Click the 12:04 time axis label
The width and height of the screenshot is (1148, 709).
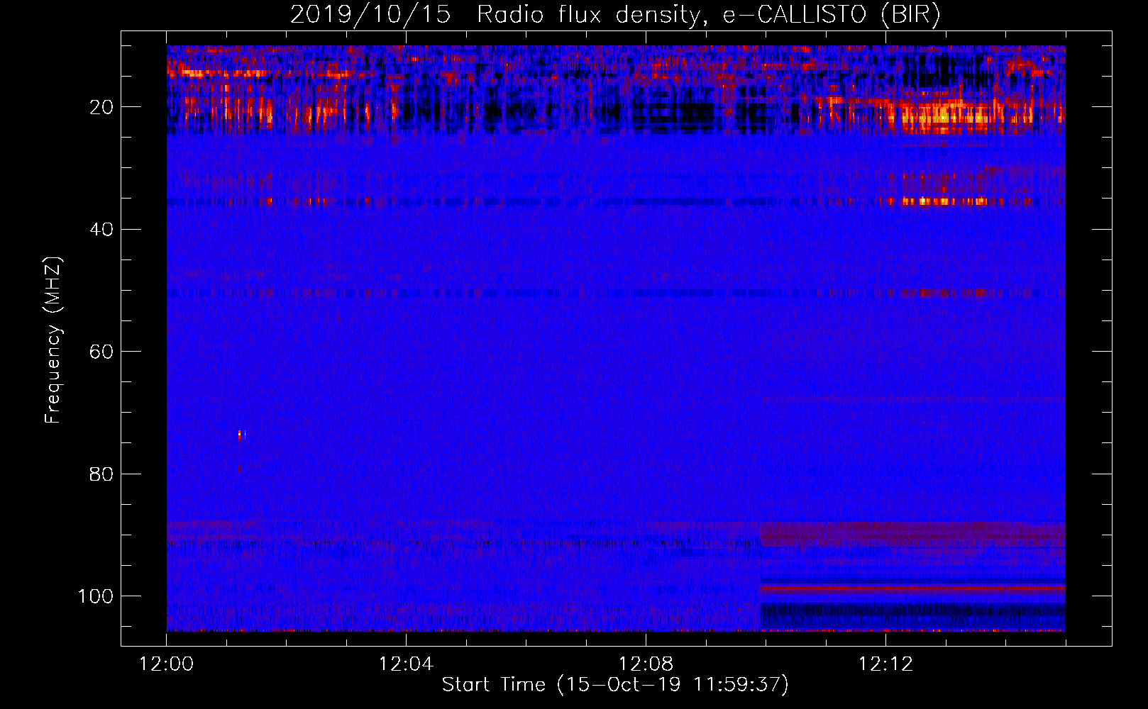point(406,664)
